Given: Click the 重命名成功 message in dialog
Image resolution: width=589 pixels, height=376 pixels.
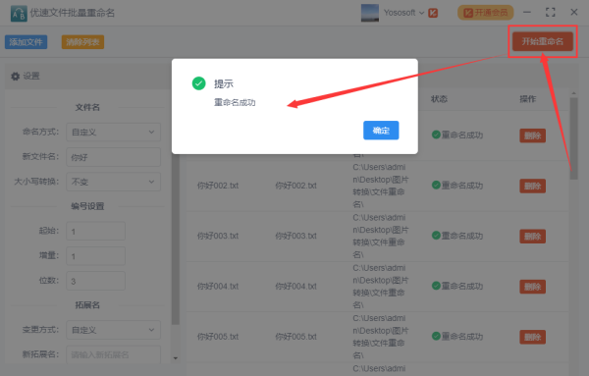Looking at the screenshot, I should (235, 102).
